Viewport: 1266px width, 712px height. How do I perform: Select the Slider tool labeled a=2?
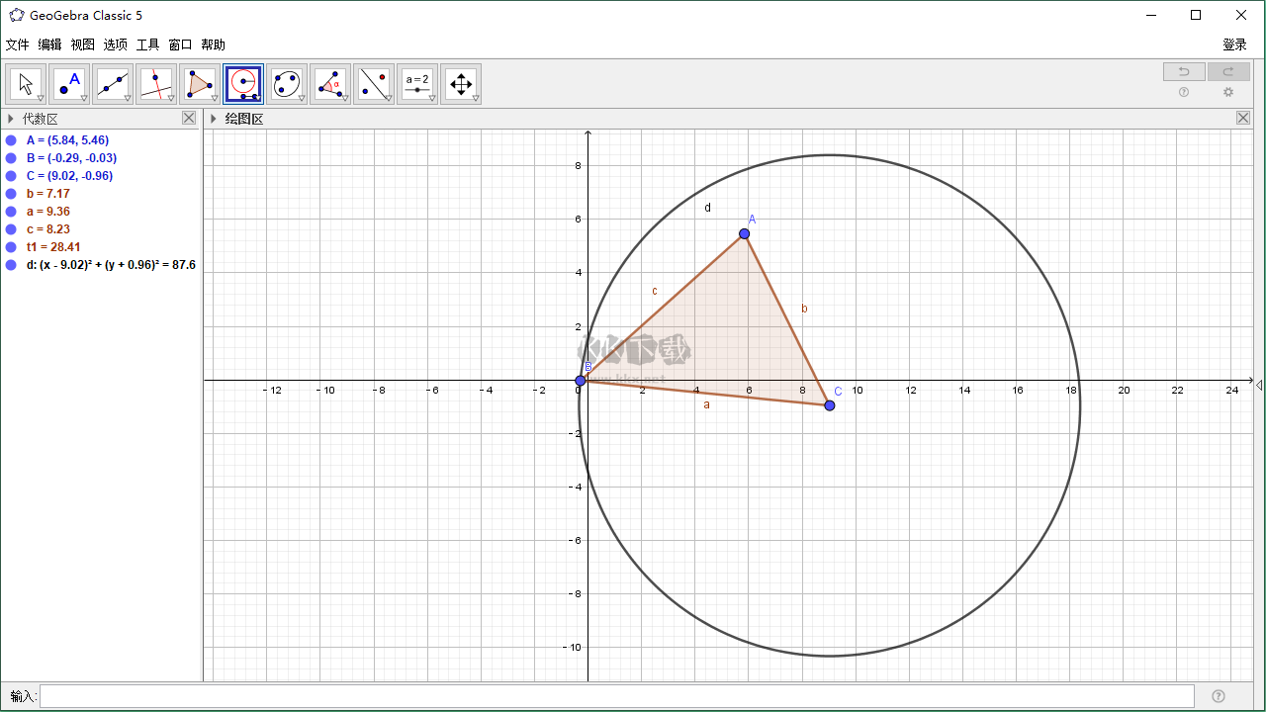417,83
